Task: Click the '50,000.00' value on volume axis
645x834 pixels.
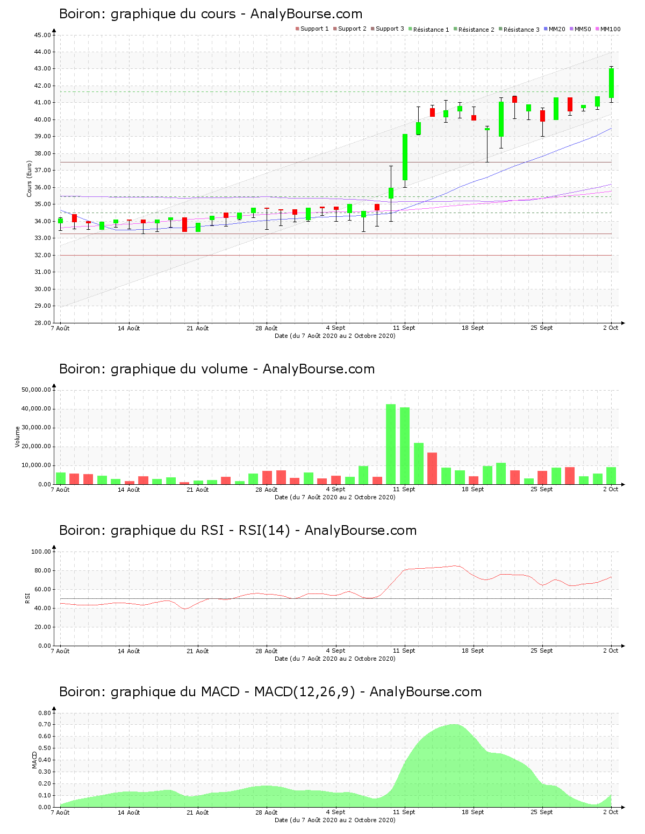Action: 37,390
